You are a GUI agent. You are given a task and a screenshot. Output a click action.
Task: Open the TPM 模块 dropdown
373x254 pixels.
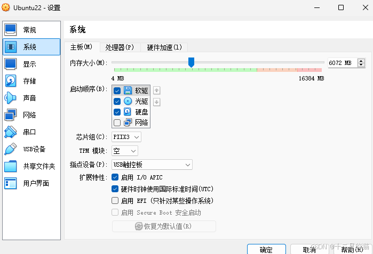click(x=125, y=151)
